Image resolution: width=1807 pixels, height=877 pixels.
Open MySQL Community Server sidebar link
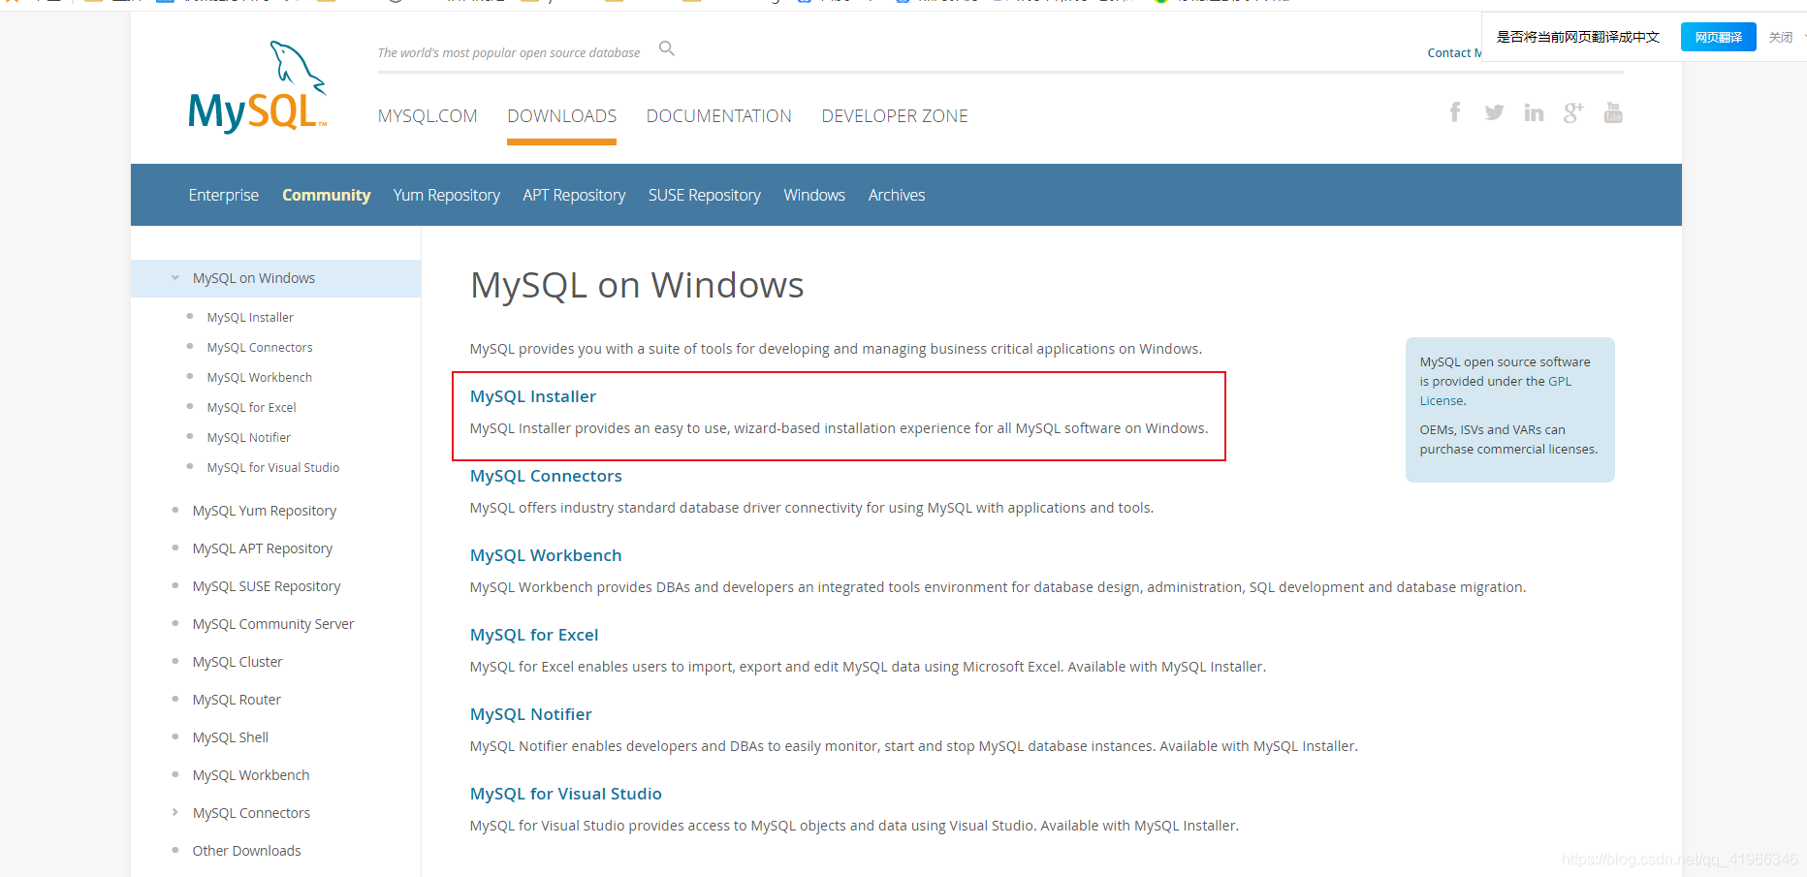click(x=273, y=624)
